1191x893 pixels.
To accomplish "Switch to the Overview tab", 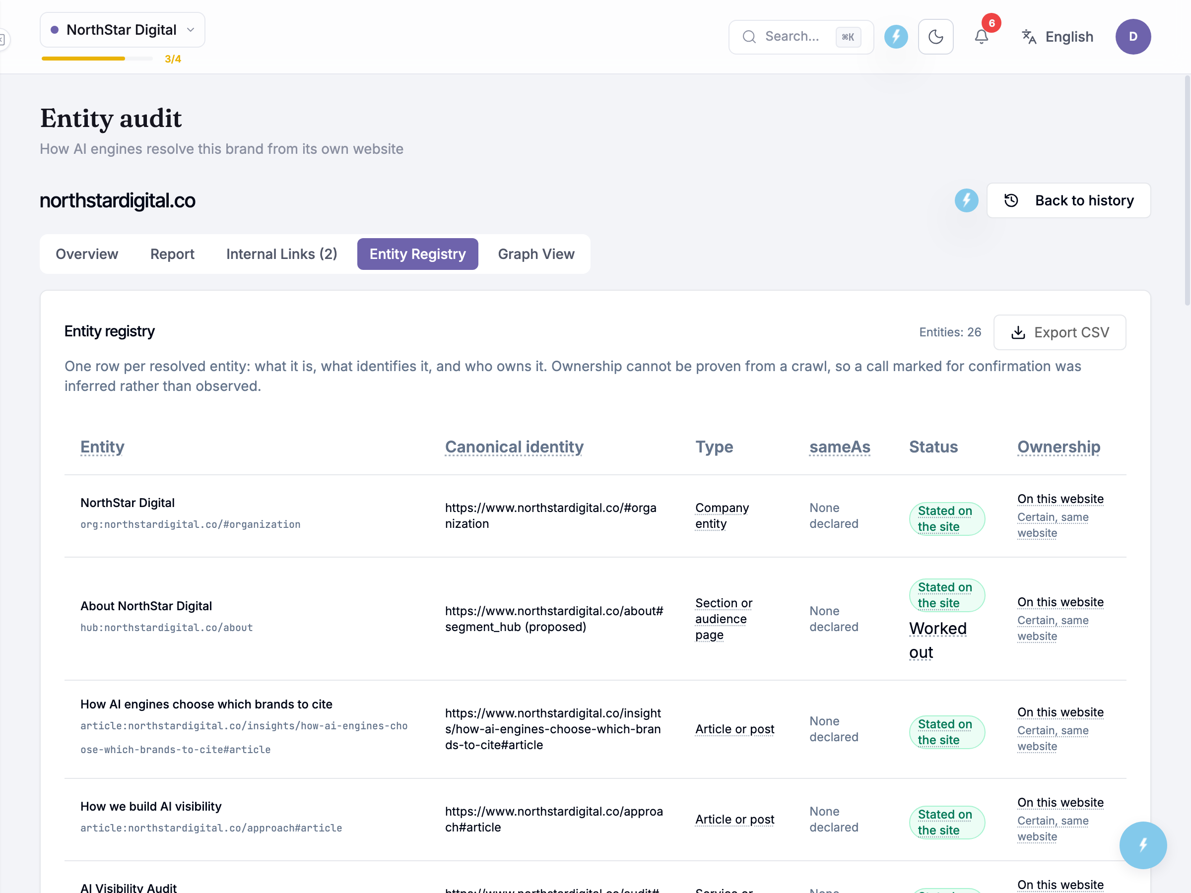I will click(x=87, y=254).
